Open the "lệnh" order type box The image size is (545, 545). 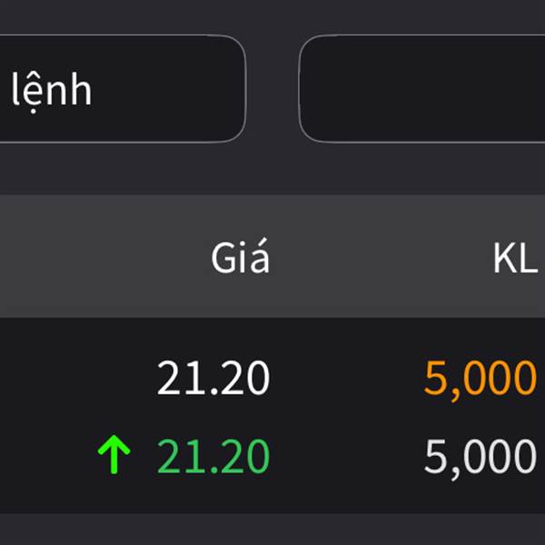(x=123, y=89)
